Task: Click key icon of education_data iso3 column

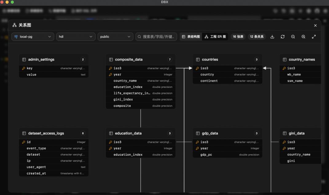Action: click(x=110, y=142)
